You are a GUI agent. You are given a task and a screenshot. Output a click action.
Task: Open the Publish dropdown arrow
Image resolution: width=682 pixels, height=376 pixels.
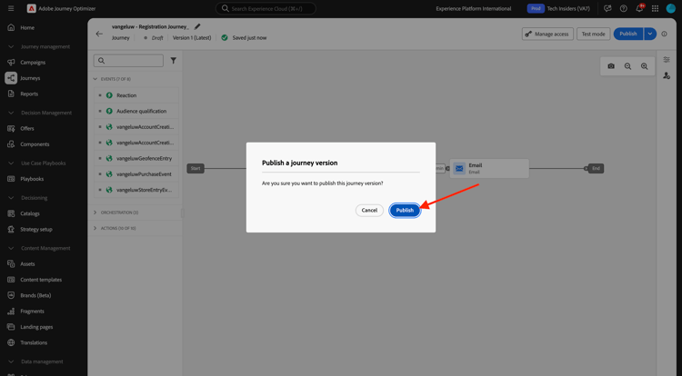[x=650, y=34]
